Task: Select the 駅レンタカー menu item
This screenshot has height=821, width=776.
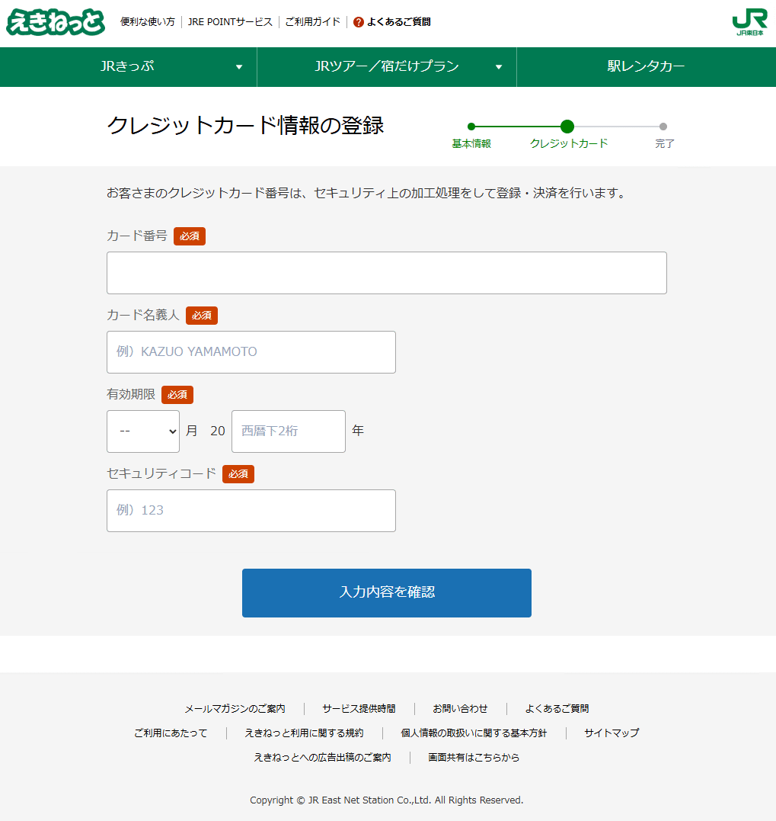Action: click(647, 67)
